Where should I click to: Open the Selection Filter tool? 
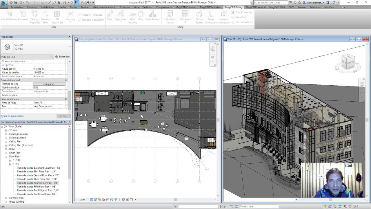coord(46,17)
